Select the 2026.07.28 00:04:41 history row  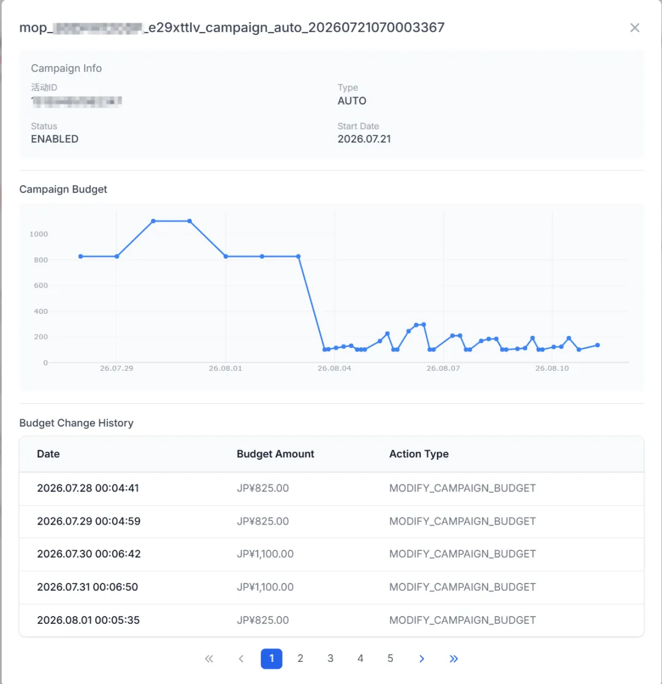331,488
